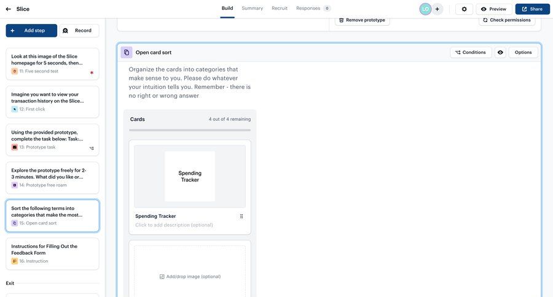The height and width of the screenshot is (297, 553).
Task: Click the Slice project title
Action: pos(23,9)
